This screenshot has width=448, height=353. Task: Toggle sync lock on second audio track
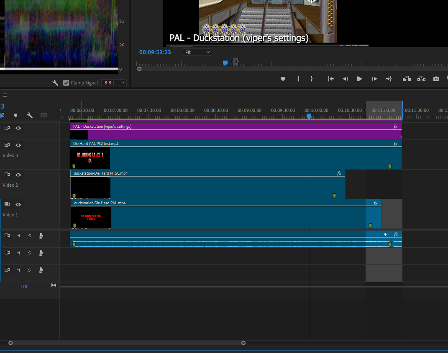click(7, 253)
